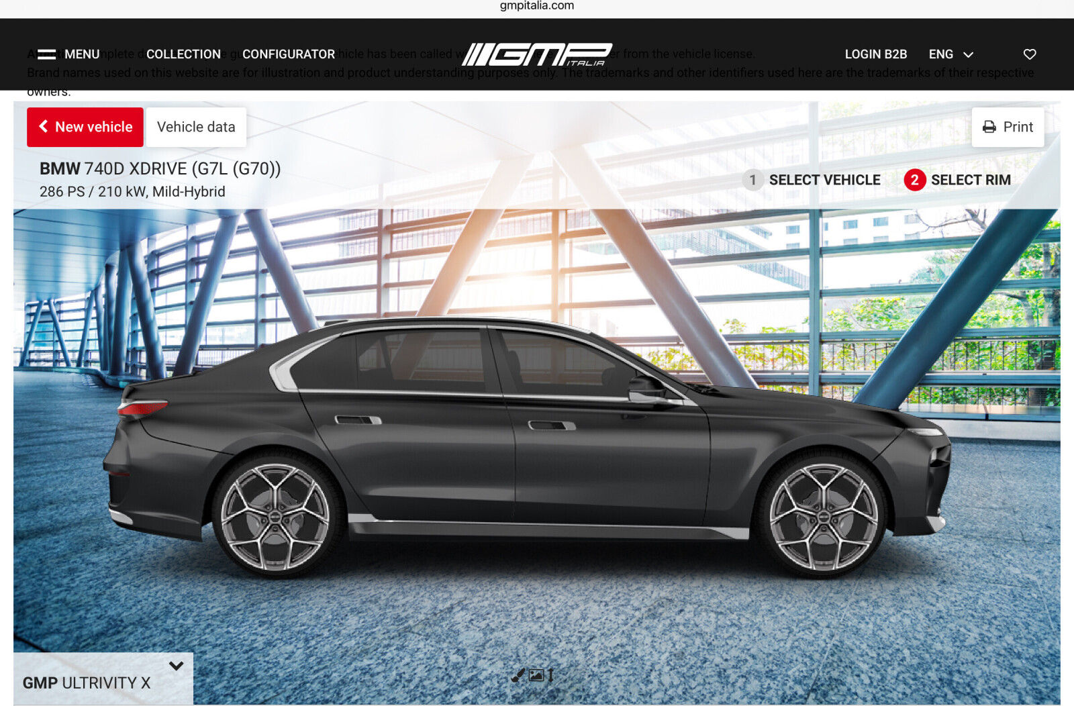Open the wishlist heart icon
The image size is (1074, 706).
pos(1030,54)
